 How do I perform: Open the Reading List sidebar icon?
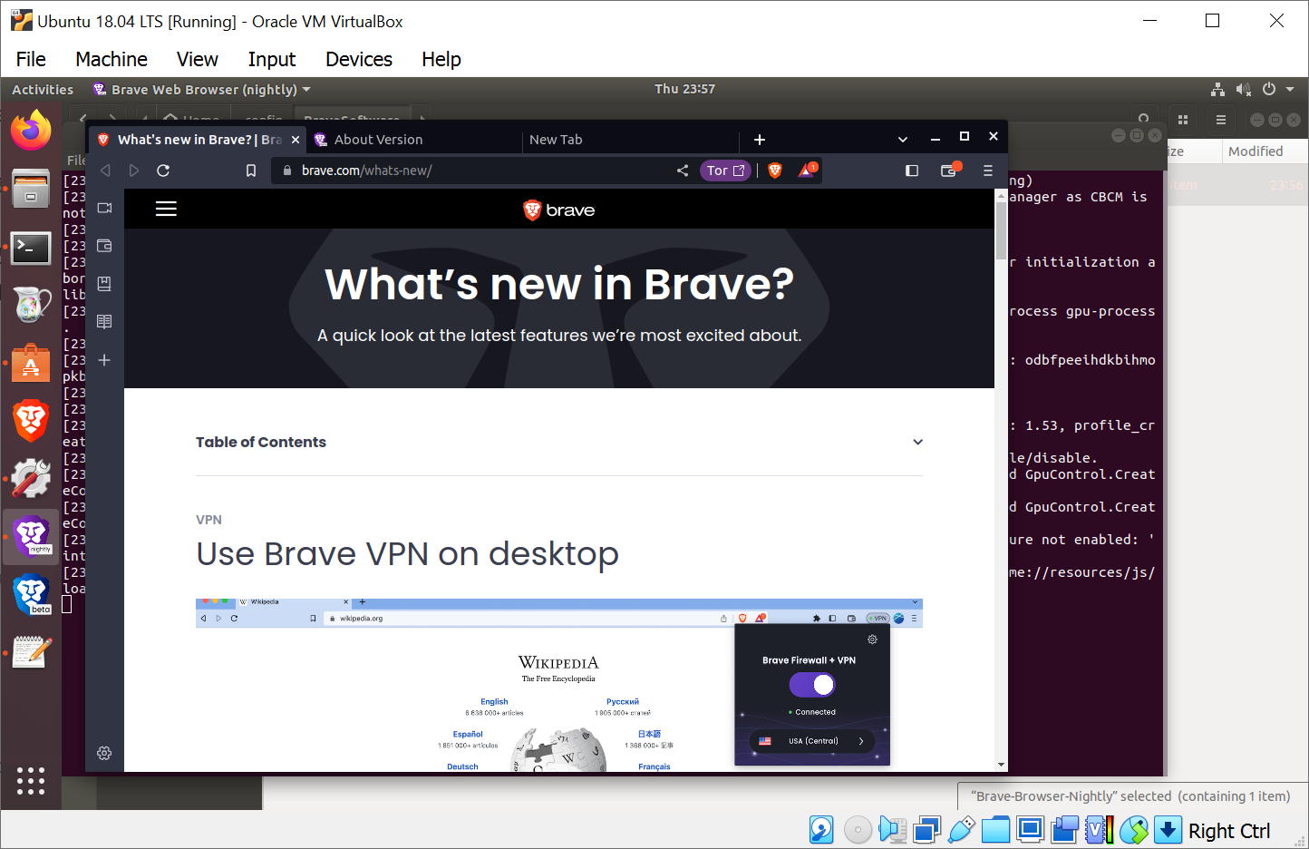pos(103,321)
